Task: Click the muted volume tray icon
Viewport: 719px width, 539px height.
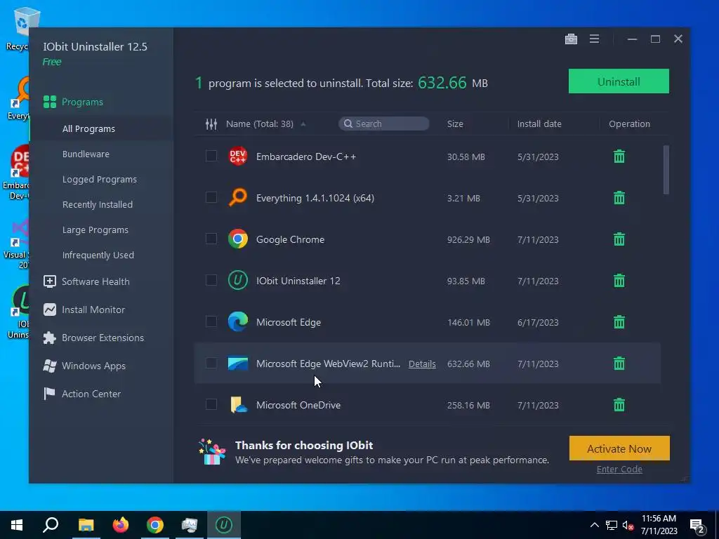Action: pos(628,525)
